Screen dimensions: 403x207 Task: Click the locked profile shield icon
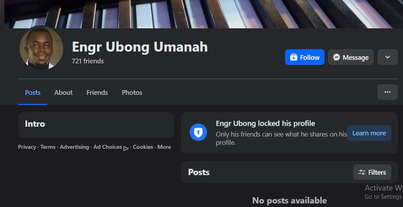(198, 132)
